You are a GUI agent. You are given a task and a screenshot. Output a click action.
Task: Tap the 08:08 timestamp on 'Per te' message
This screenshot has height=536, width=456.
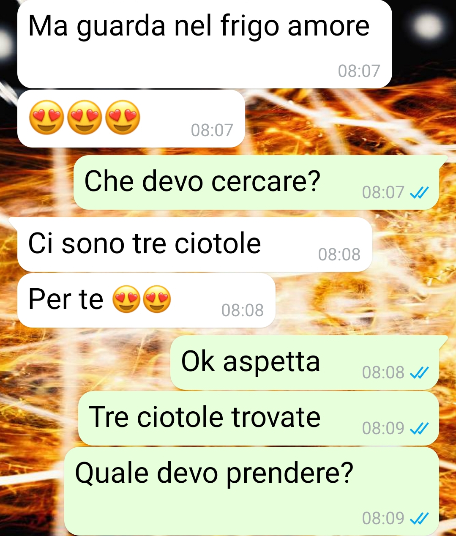[243, 310]
